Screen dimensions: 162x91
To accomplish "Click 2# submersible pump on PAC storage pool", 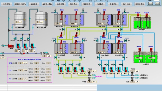I will [x=151, y=50].
